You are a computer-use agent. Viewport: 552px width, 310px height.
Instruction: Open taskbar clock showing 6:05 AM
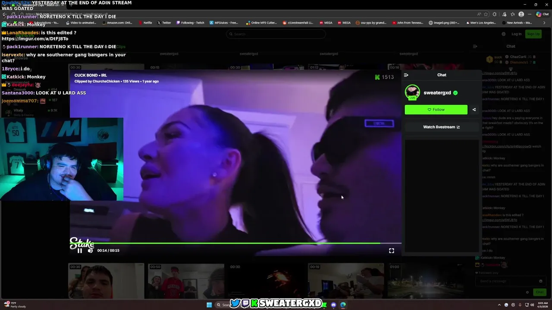[543, 305]
